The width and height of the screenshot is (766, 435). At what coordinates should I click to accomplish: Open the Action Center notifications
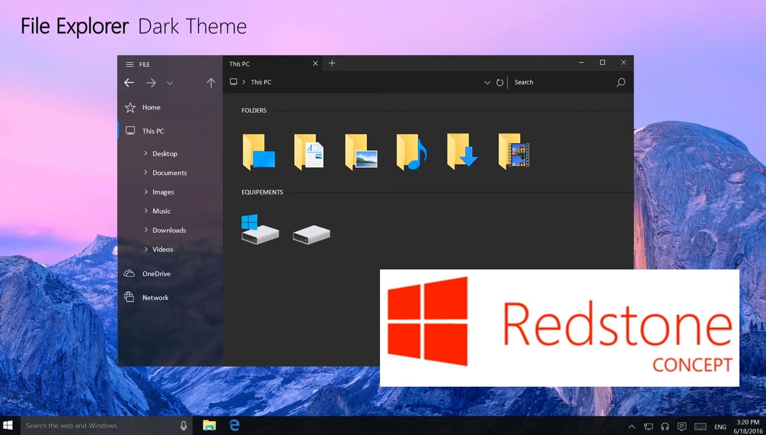tap(681, 427)
